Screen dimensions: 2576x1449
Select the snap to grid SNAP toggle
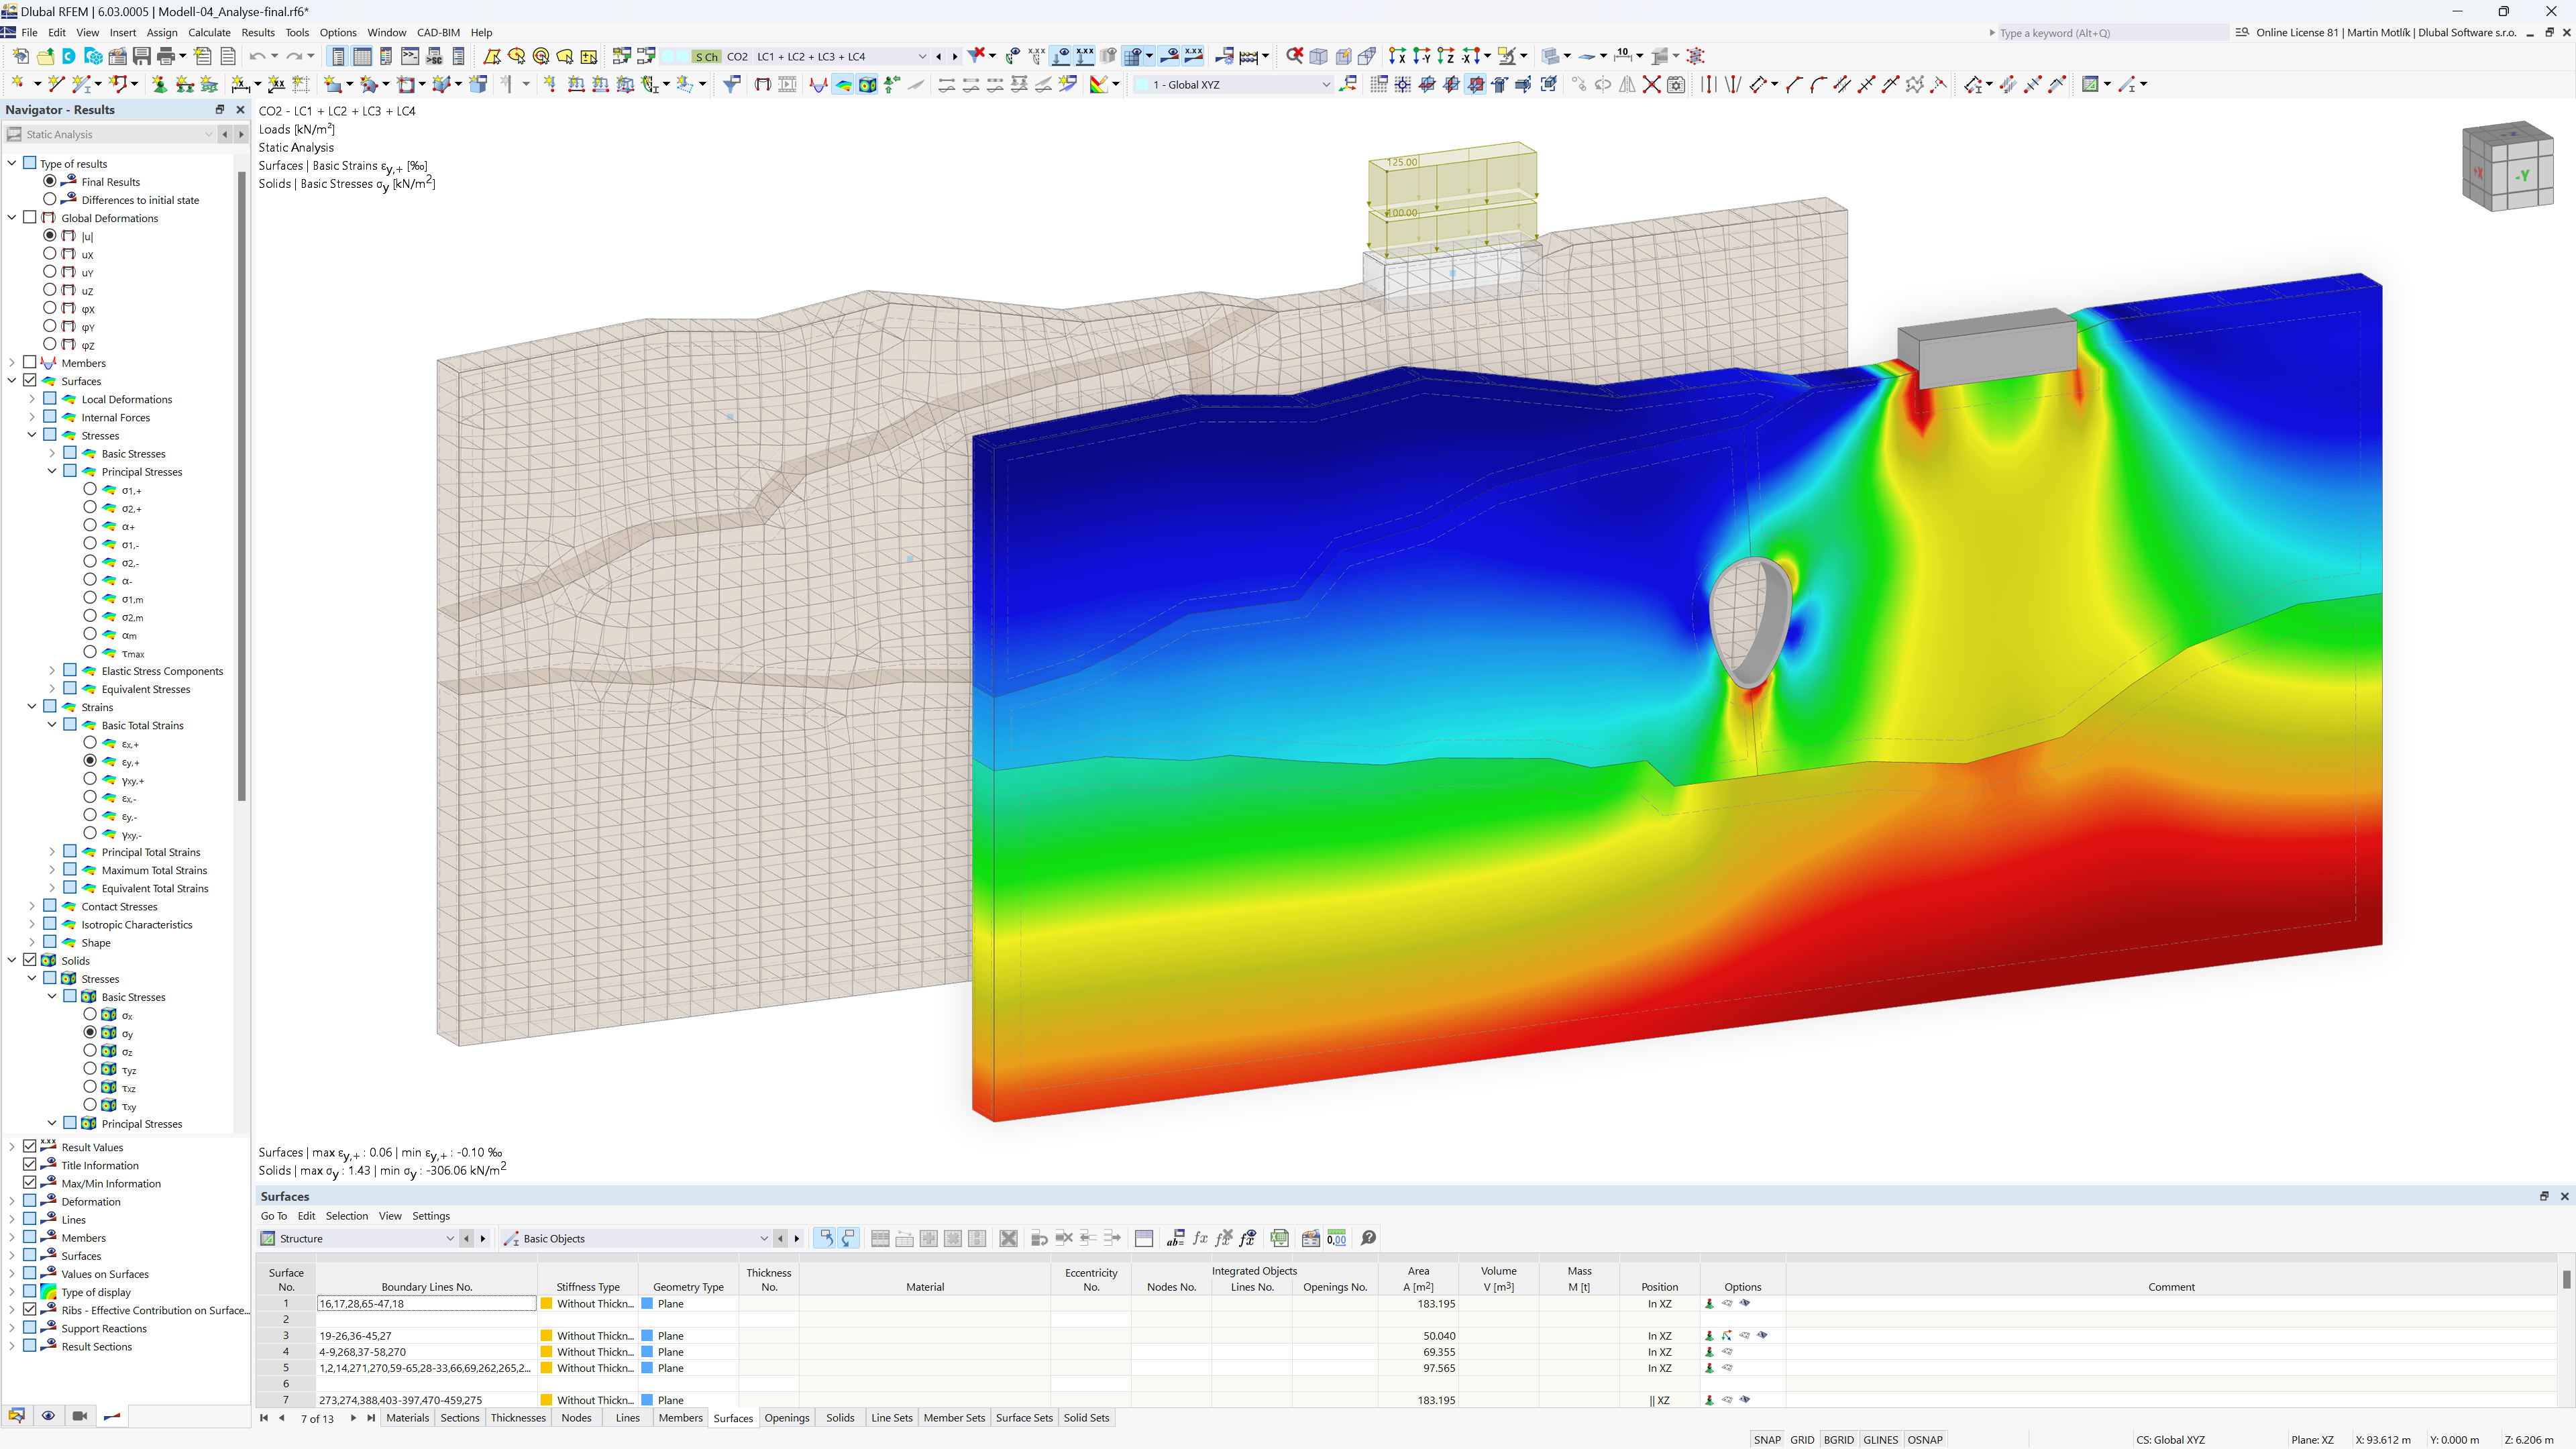[1766, 1438]
